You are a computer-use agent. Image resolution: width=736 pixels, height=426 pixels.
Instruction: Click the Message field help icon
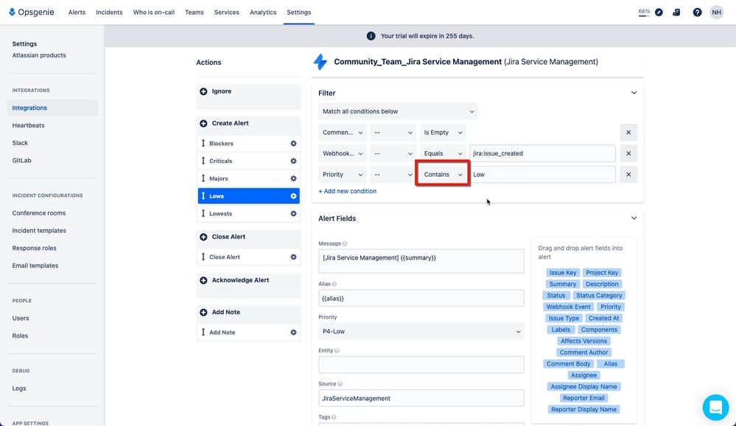coord(345,244)
